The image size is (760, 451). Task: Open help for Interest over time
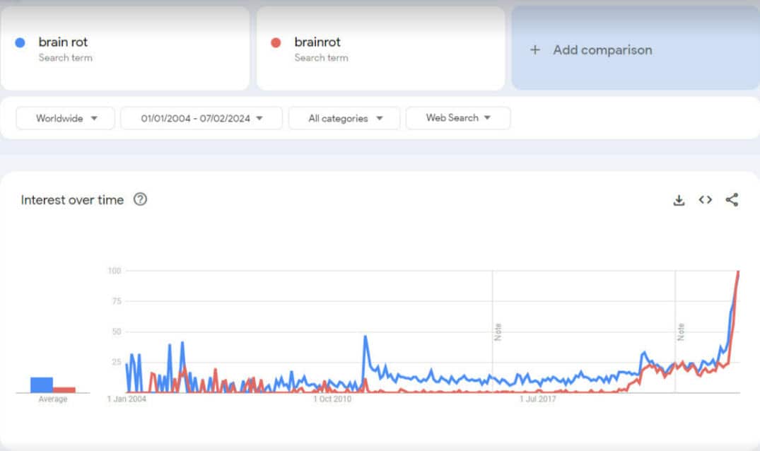pyautogui.click(x=140, y=200)
